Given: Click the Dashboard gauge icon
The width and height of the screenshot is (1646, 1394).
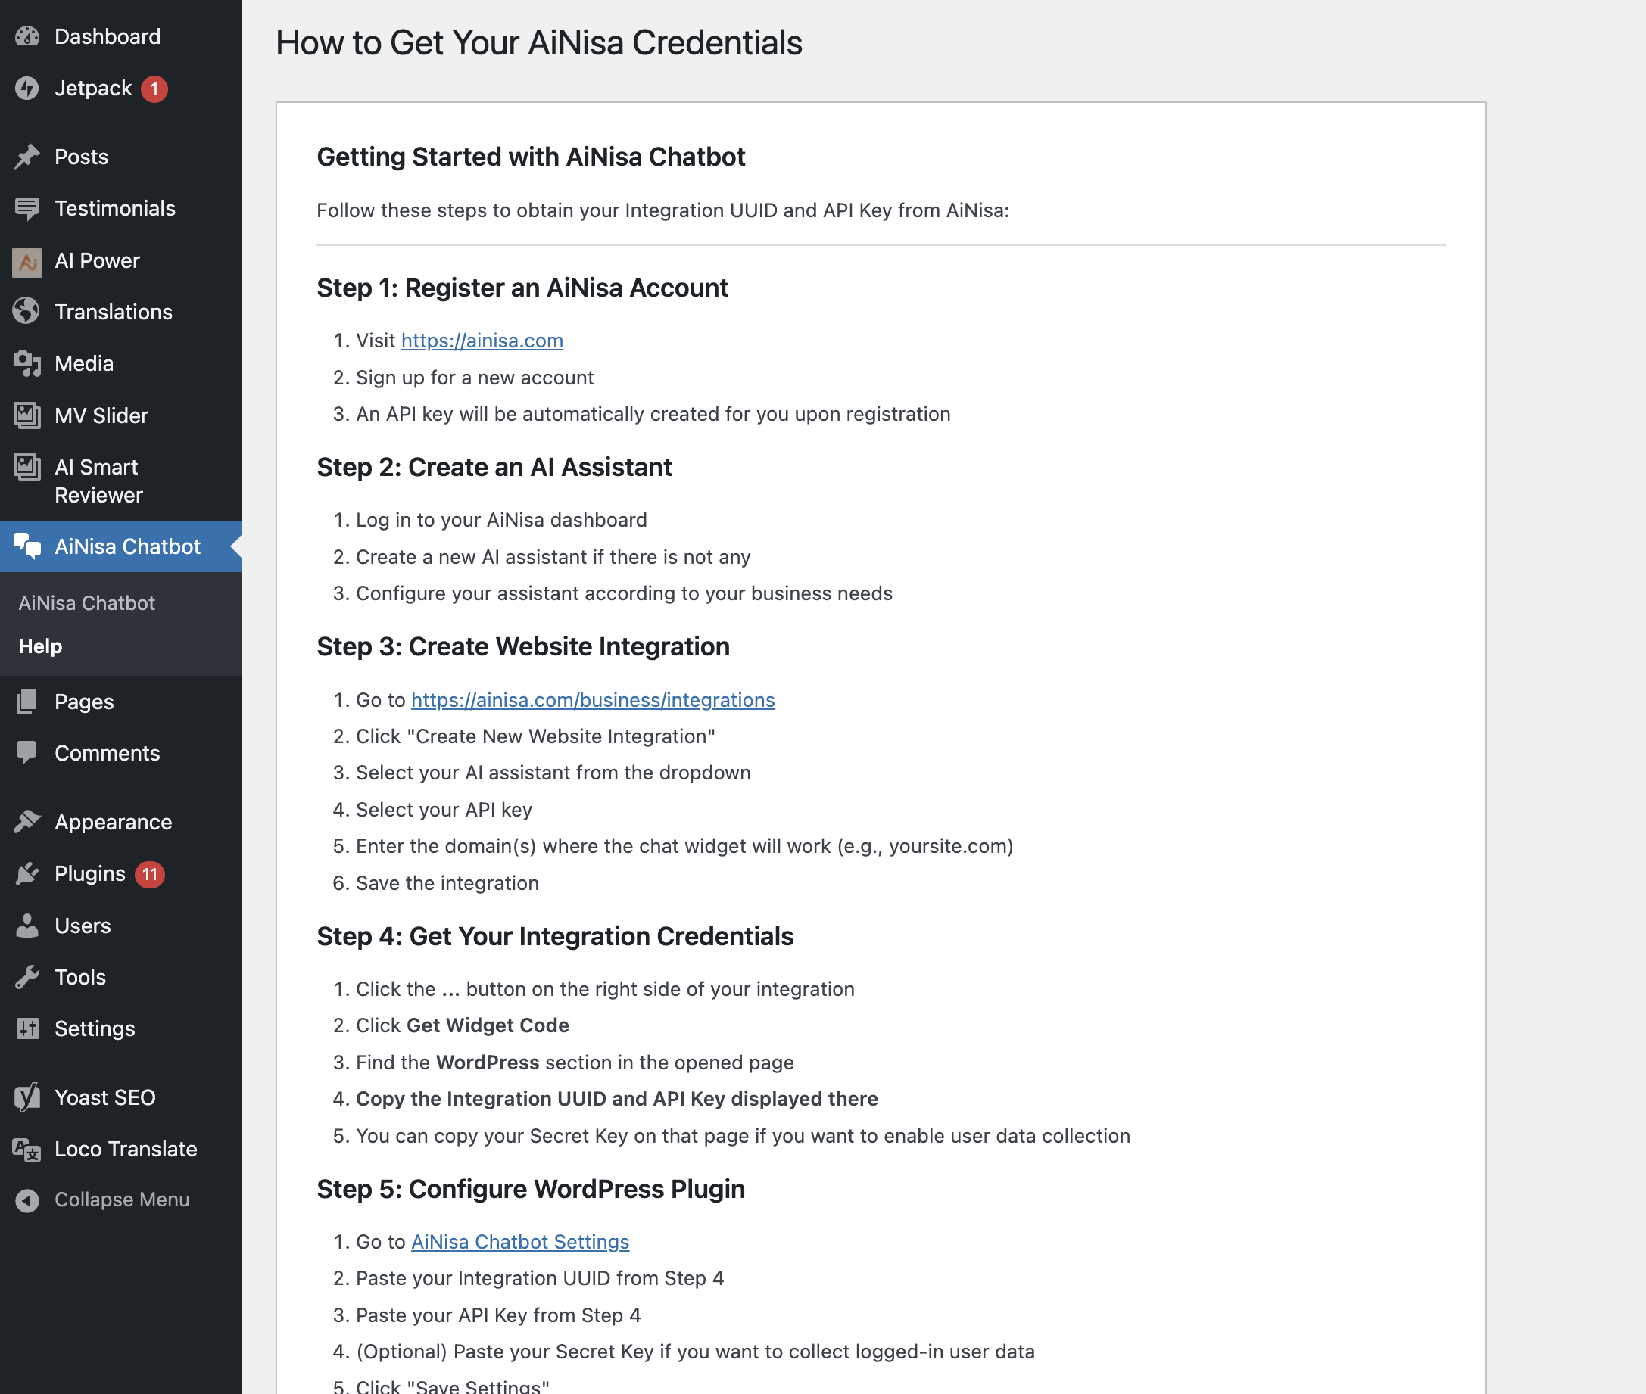Looking at the screenshot, I should tap(27, 36).
